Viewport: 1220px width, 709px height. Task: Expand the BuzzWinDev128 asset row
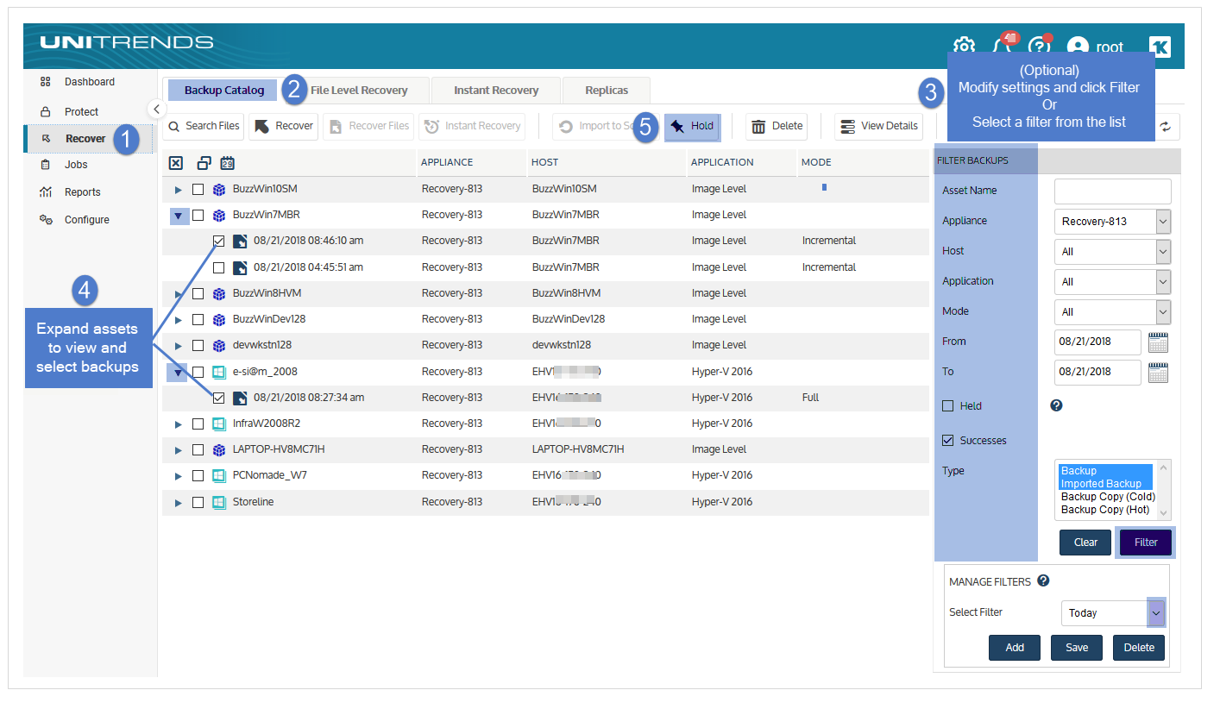[x=179, y=320]
